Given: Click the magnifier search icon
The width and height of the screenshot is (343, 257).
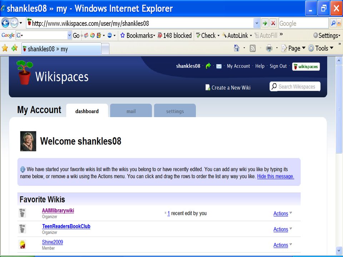Looking at the screenshot, I should coord(333,23).
